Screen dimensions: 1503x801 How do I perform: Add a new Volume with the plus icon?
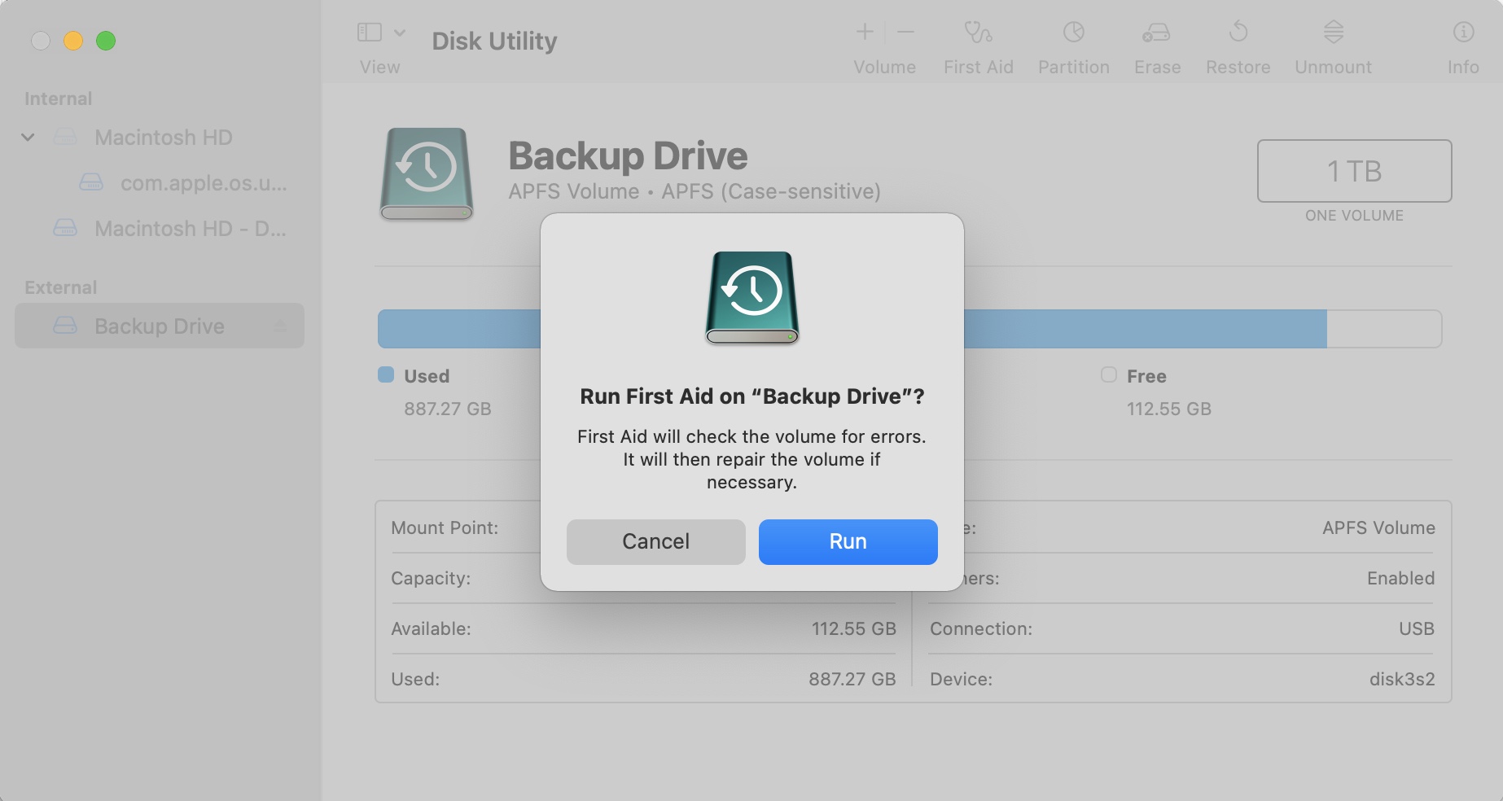tap(864, 33)
